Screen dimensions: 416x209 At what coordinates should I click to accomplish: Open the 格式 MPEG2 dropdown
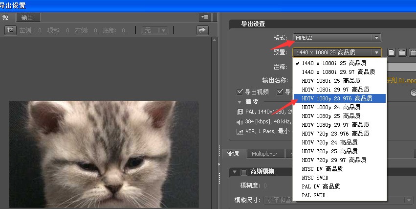point(337,38)
